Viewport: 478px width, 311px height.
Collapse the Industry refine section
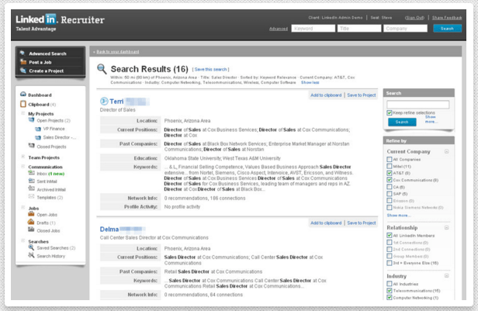click(447, 276)
